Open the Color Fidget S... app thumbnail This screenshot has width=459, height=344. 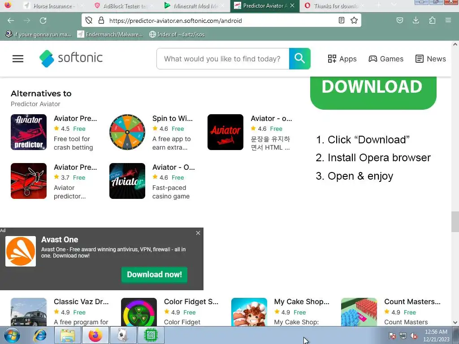[139, 312]
